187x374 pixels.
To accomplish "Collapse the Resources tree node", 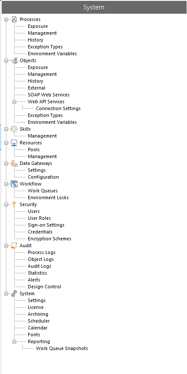I will click(x=6, y=143).
